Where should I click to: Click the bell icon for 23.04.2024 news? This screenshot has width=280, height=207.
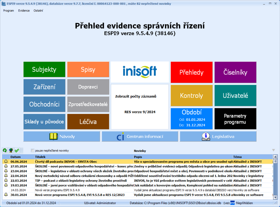click(6, 171)
